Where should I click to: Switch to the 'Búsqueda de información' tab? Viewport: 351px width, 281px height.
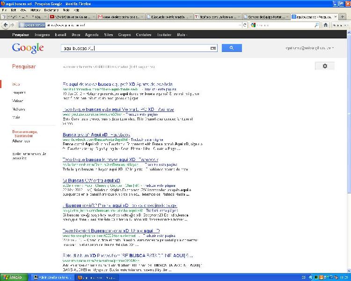pos(169,17)
